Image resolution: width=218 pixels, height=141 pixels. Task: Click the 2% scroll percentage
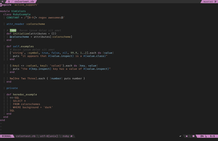point(202,136)
